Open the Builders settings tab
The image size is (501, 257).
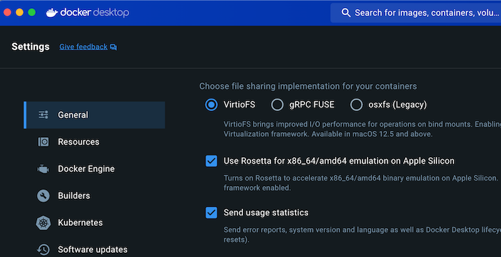point(95,196)
